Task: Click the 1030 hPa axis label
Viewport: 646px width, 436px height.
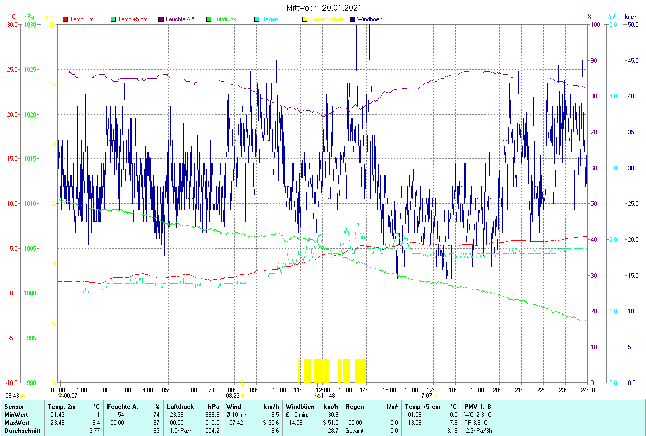Action: [29, 25]
